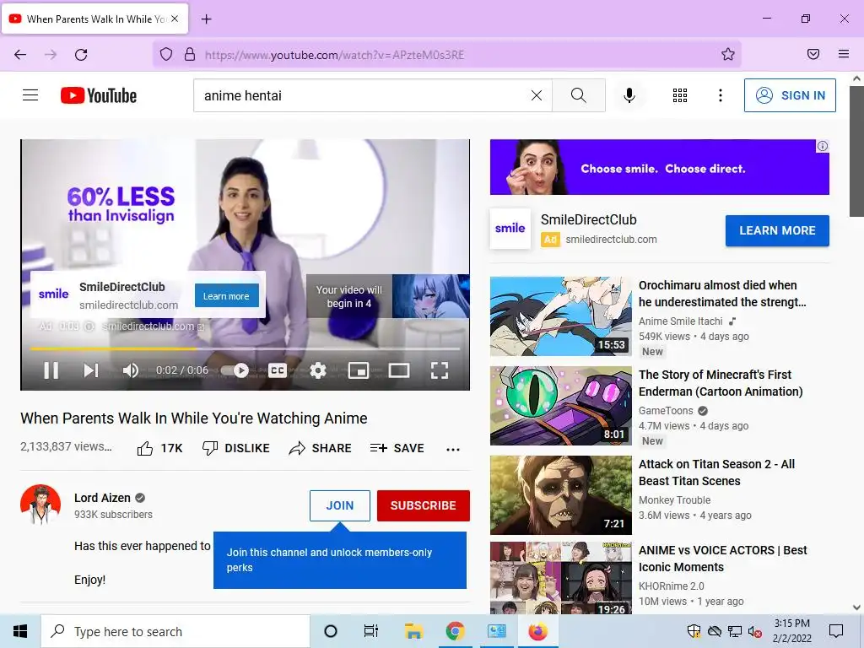864x648 pixels.
Task: Click the YouTube logo
Action: [x=99, y=95]
